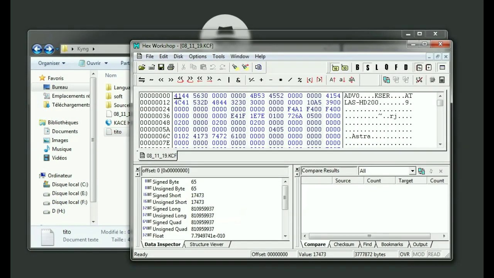Select the tito file in Explorer
The image size is (494, 278).
point(118,132)
